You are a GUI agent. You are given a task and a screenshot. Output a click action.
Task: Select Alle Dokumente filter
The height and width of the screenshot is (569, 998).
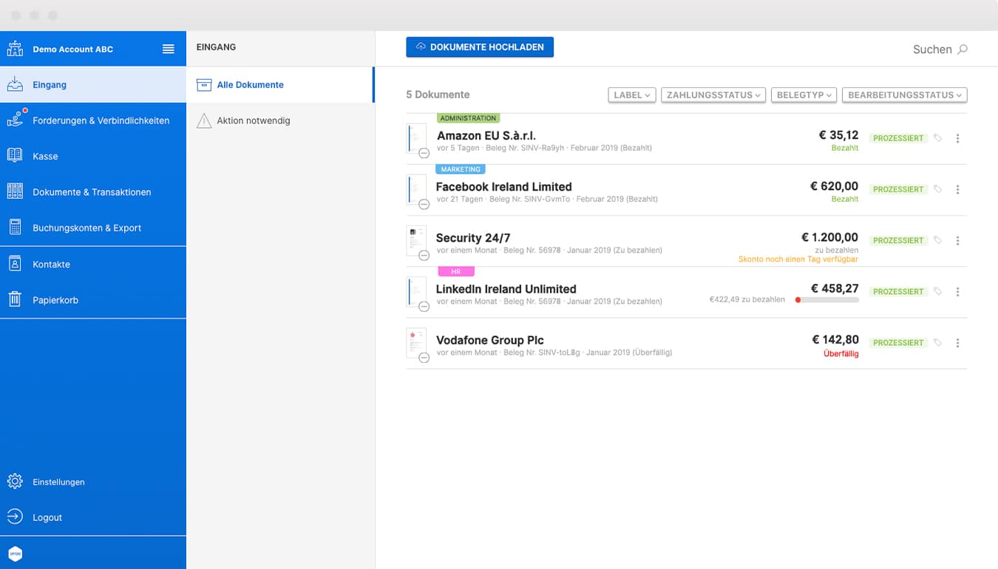point(279,84)
